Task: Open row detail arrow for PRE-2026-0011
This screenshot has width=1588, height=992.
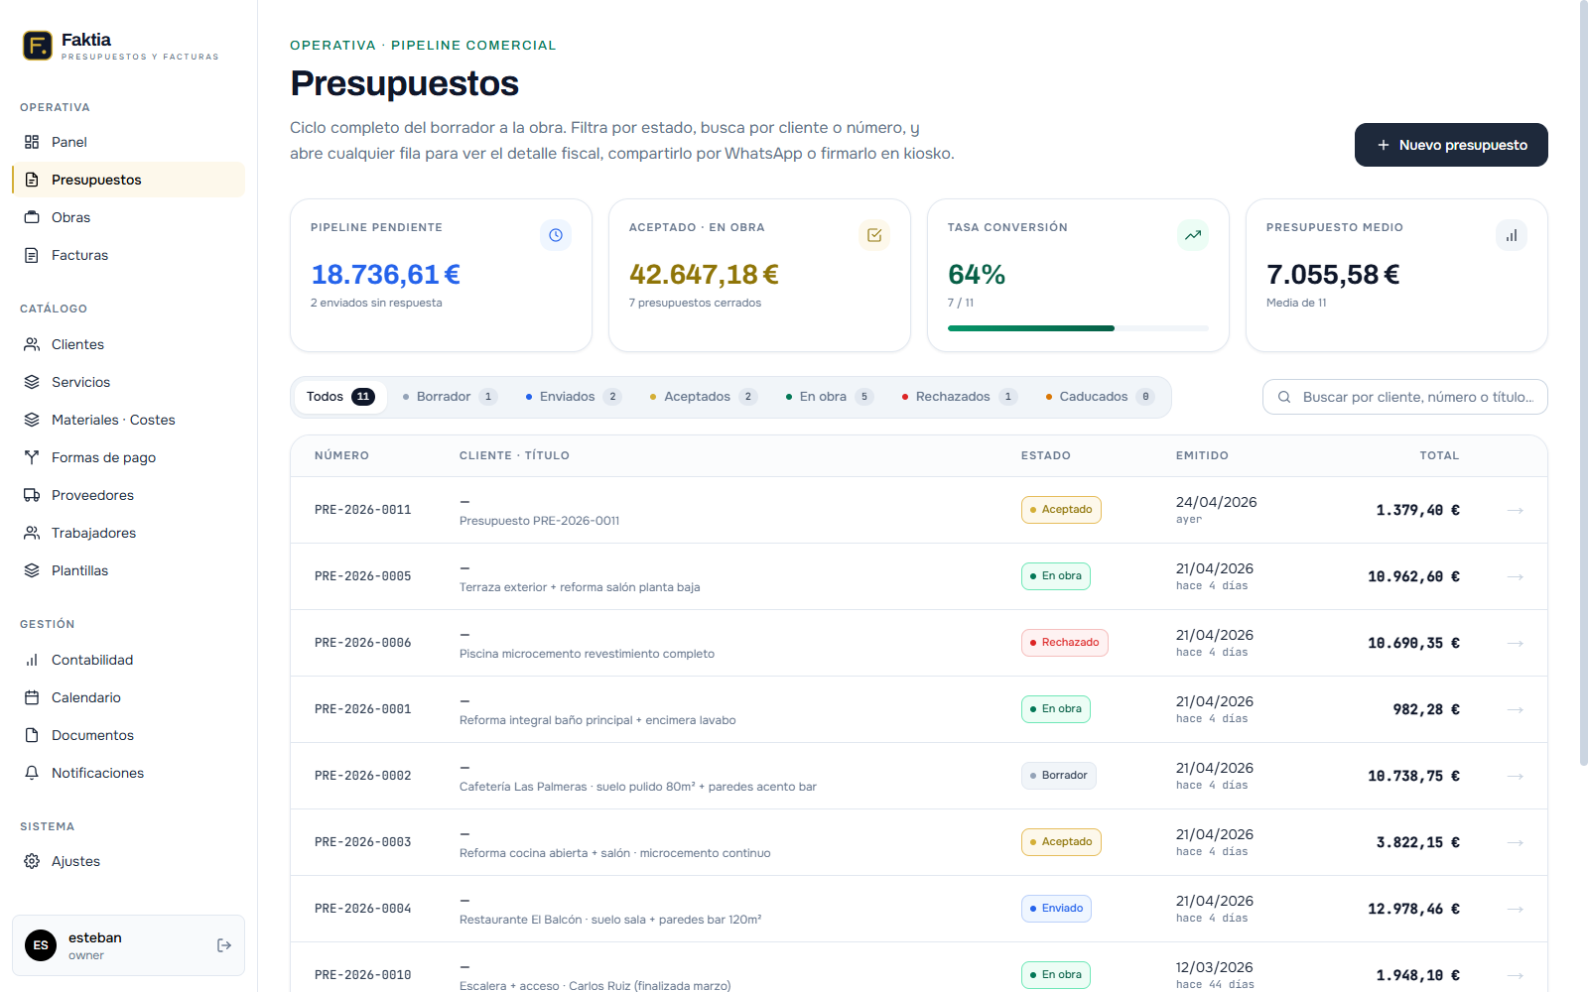Action: pos(1516,510)
